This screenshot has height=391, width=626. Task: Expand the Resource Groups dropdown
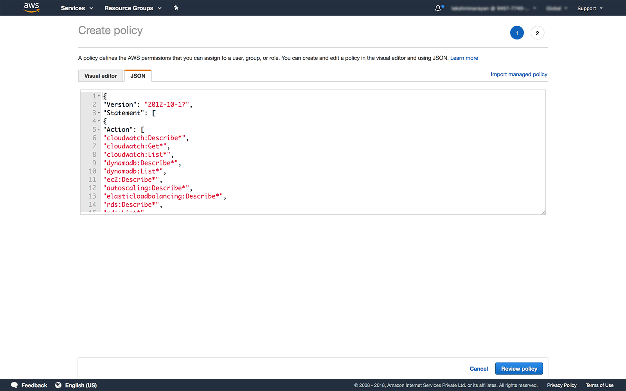[x=133, y=8]
